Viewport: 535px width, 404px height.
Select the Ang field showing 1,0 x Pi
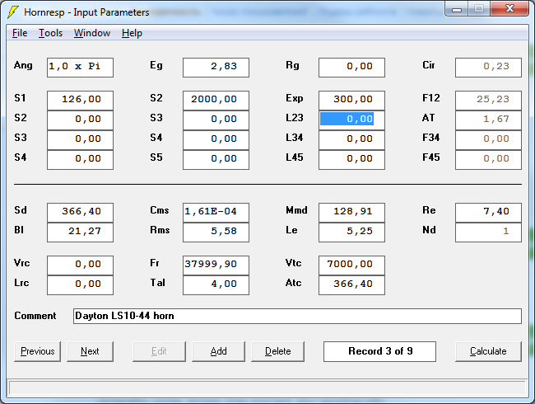(x=80, y=68)
